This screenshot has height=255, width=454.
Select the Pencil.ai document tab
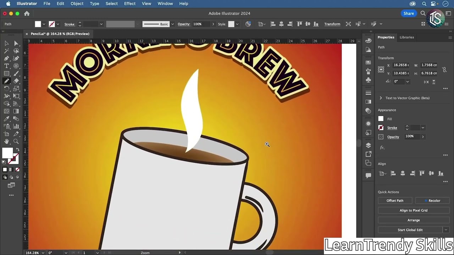60,34
